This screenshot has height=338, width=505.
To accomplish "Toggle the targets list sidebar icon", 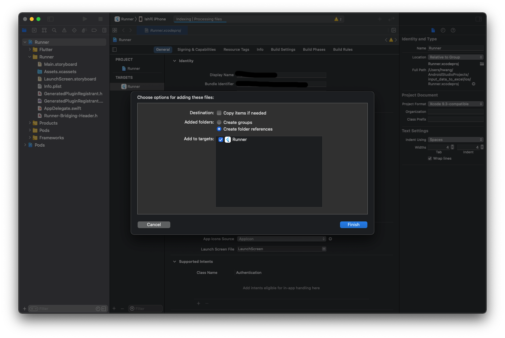I will [115, 49].
